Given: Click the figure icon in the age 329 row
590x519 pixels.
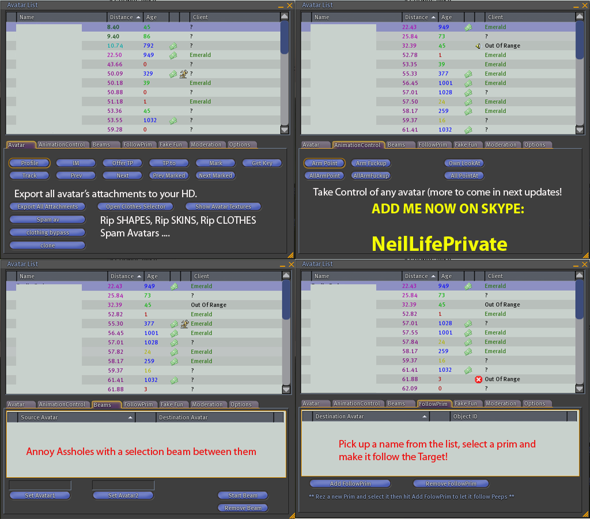Looking at the screenshot, I should pos(184,74).
